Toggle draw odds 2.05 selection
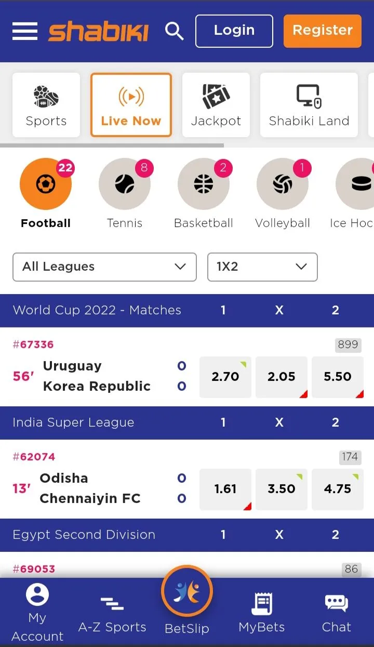 point(282,377)
